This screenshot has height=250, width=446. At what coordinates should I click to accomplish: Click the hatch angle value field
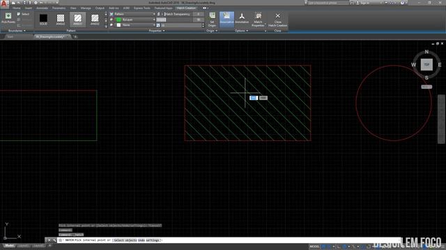click(x=198, y=19)
